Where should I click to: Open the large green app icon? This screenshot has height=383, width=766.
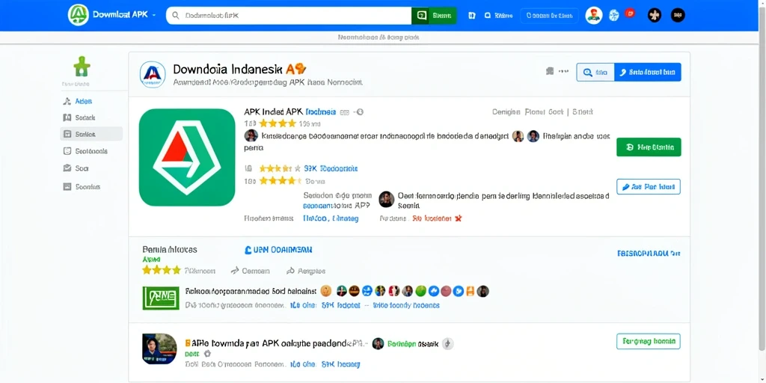(187, 157)
